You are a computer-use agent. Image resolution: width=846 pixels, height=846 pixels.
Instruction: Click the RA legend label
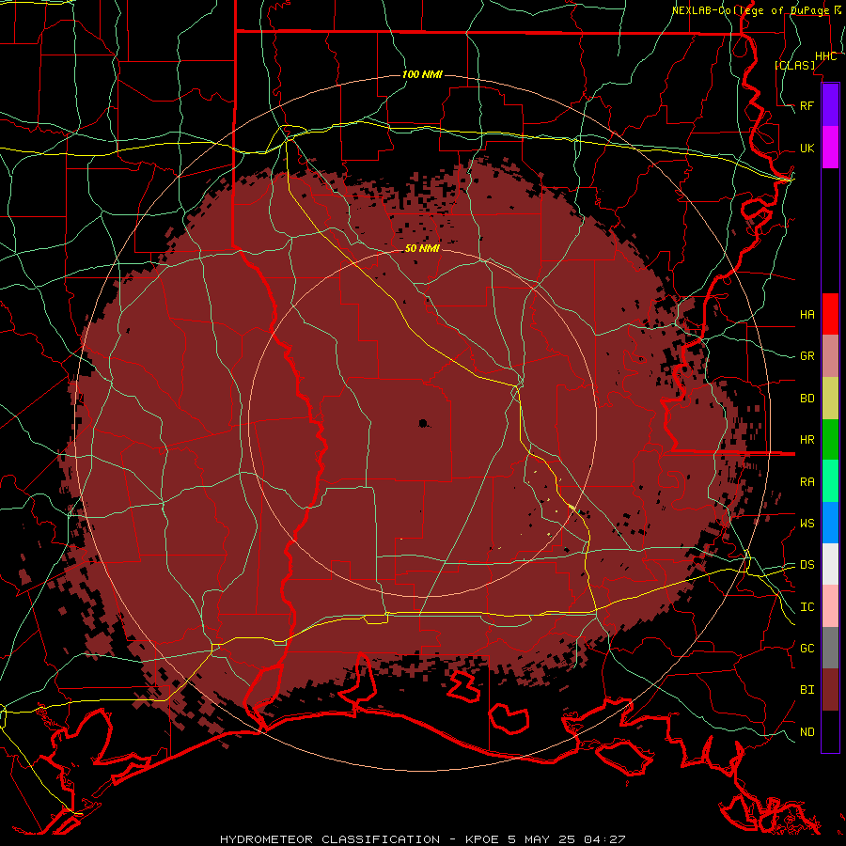pos(807,482)
